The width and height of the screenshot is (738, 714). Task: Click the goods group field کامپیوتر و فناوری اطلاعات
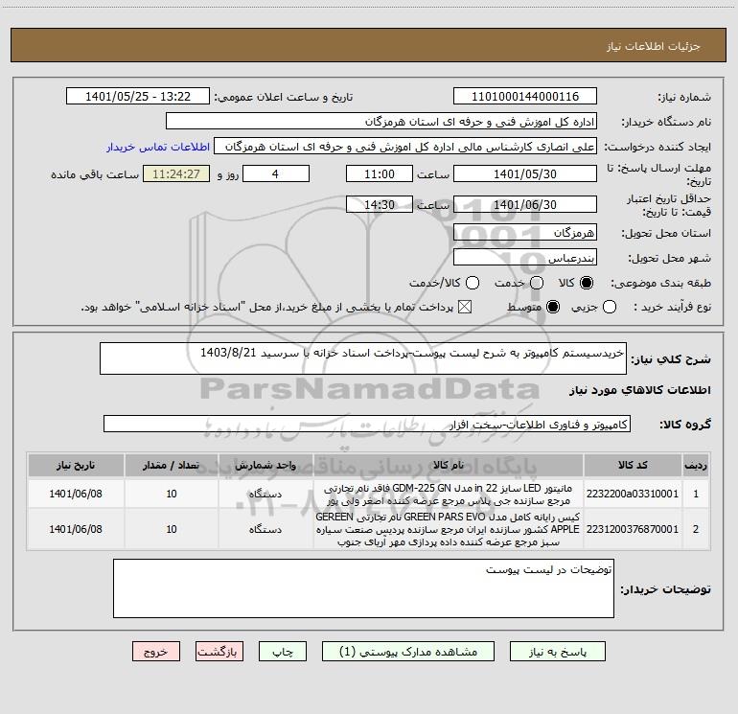pyautogui.click(x=367, y=424)
